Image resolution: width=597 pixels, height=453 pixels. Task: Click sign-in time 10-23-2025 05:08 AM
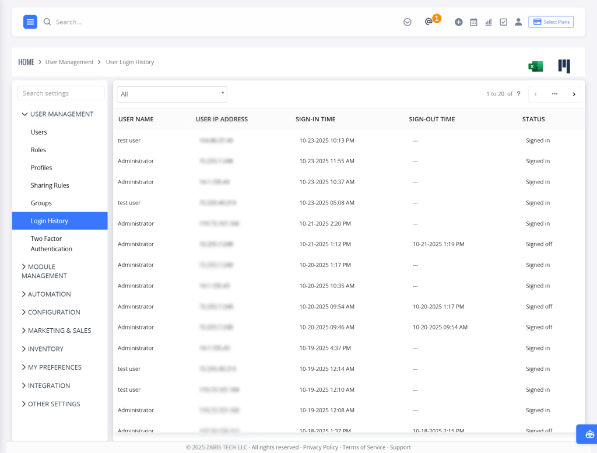(326, 203)
